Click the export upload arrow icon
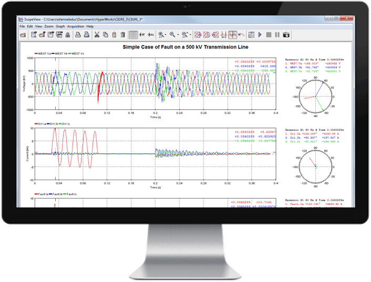Image resolution: width=371 pixels, height=282 pixels. [68, 35]
